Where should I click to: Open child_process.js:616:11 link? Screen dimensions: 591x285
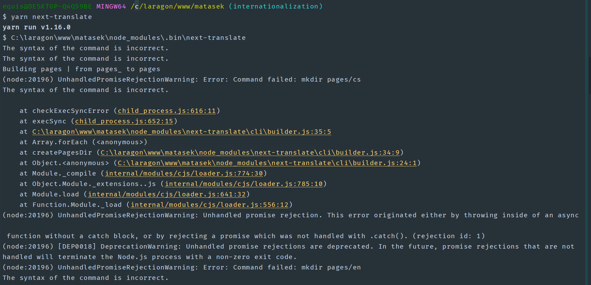(167, 111)
